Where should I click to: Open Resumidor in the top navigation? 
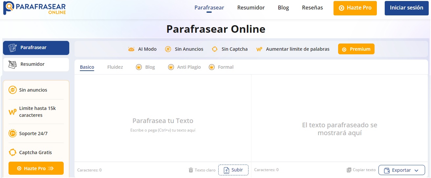[x=251, y=8]
